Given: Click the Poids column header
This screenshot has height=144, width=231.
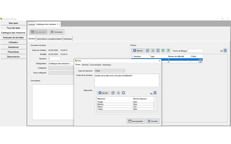Looking at the screenshot, I should point(196,56).
